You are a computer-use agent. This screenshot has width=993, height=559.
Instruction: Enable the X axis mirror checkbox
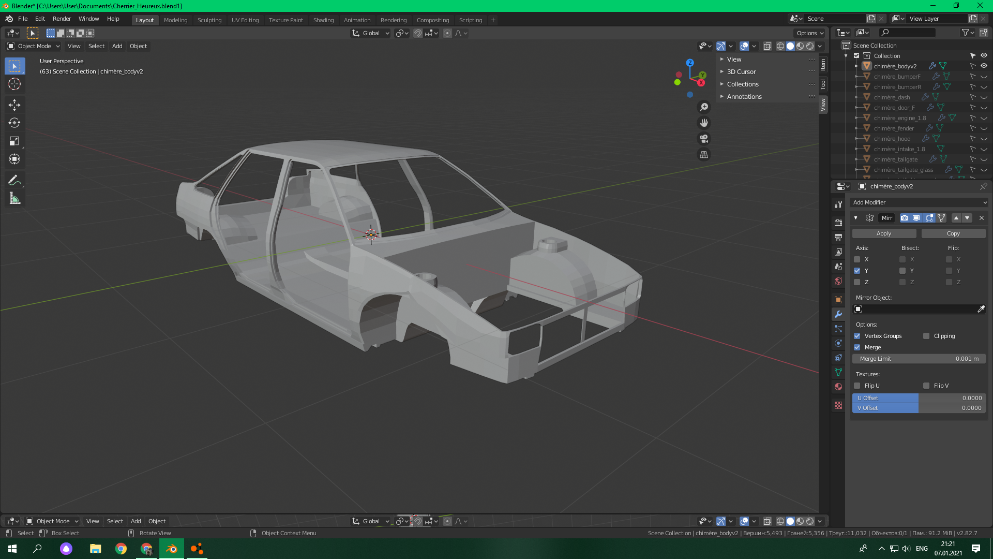pyautogui.click(x=857, y=259)
